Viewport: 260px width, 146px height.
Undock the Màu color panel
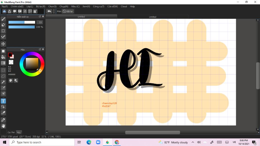coord(40,49)
